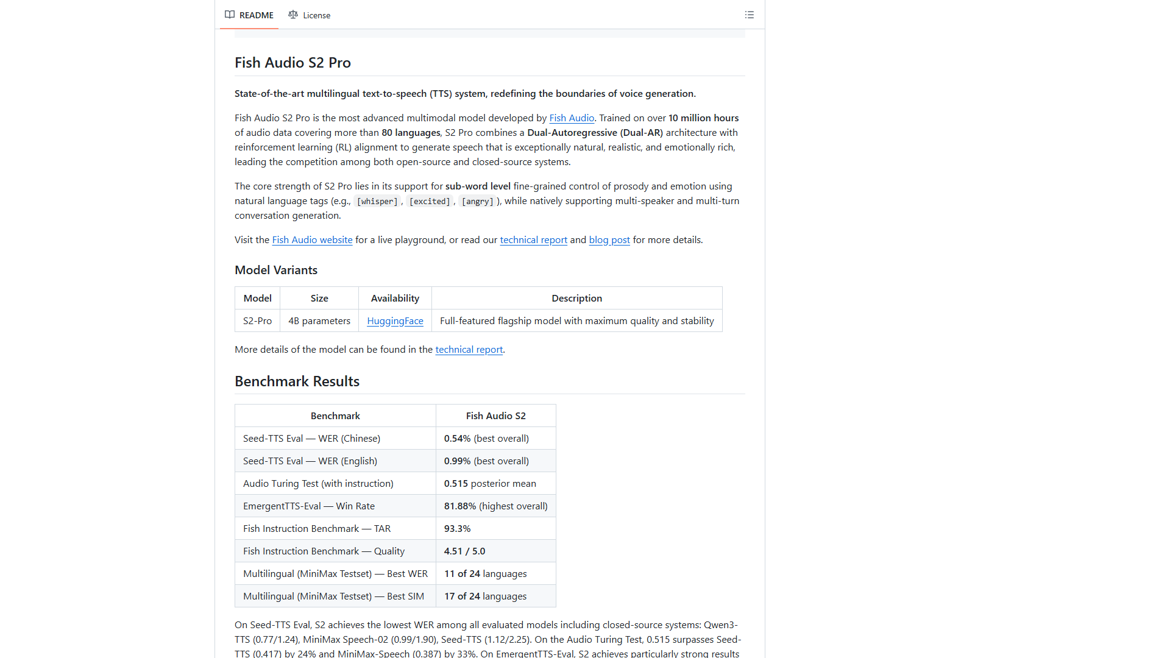This screenshot has height=658, width=1170.
Task: Click the Model Variants heading
Action: [276, 270]
